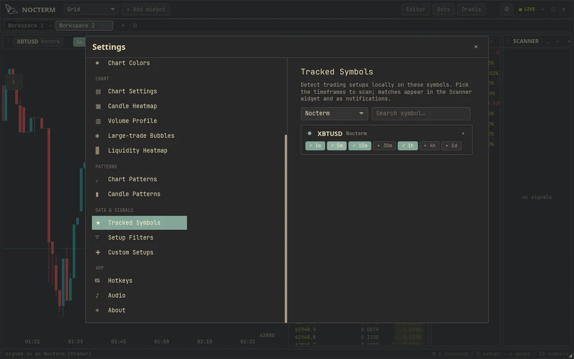Click the Nocterm logo
Image resolution: width=574 pixels, height=359 pixels.
[x=11, y=9]
